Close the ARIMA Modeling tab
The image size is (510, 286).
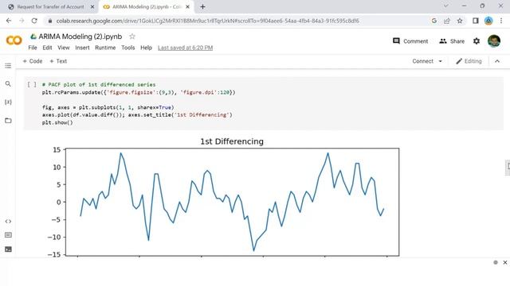188,6
